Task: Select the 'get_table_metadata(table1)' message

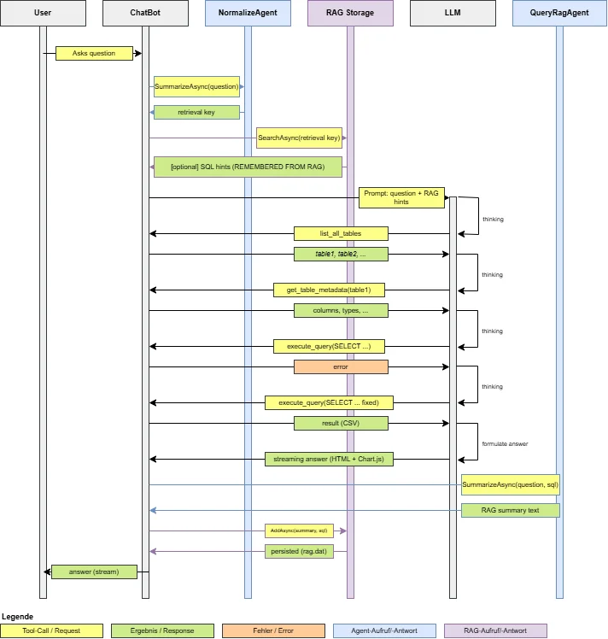Action: (329, 290)
